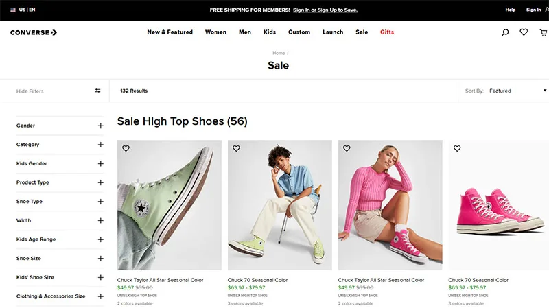This screenshot has height=308, width=549.
Task: Open the Kids menu
Action: tap(270, 32)
